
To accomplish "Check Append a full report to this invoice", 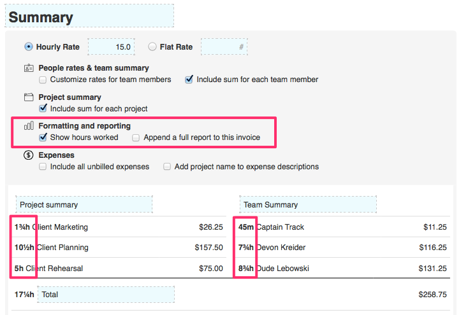I will (136, 137).
